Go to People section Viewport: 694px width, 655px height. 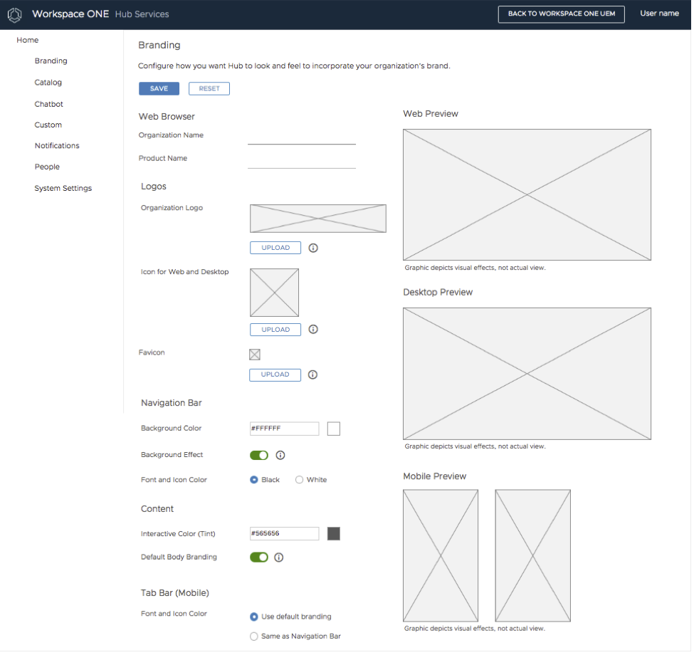(x=47, y=167)
